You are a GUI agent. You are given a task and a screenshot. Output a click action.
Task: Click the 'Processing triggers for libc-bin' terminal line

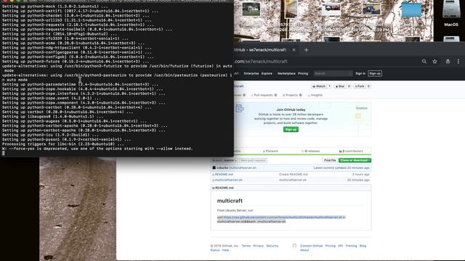63,144
